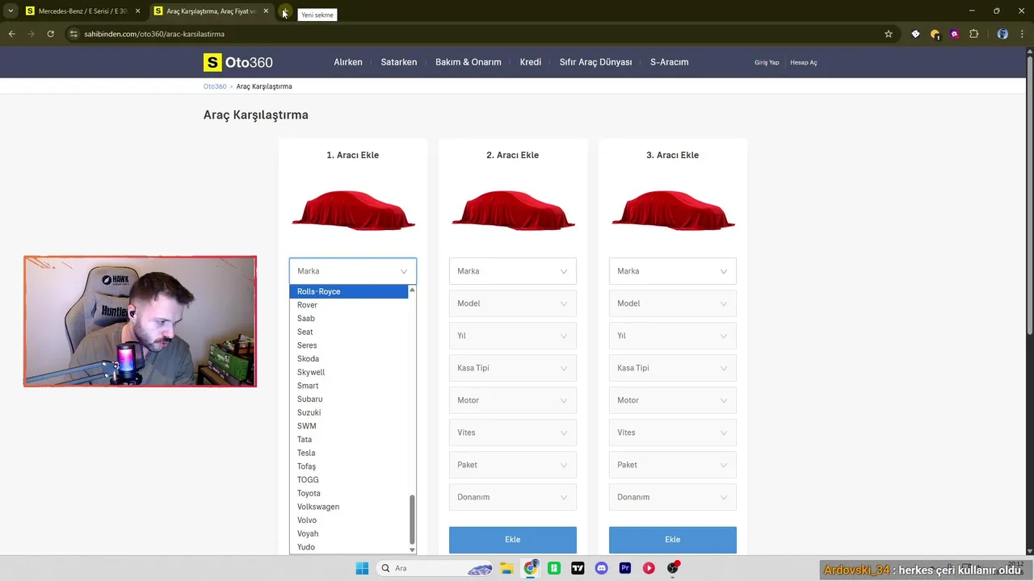The width and height of the screenshot is (1034, 581).
Task: Close the Mercedes-Benz E Serisi tab
Action: tap(137, 11)
